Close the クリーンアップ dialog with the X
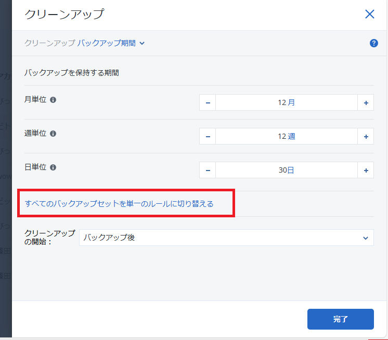388x340 pixels. (369, 14)
